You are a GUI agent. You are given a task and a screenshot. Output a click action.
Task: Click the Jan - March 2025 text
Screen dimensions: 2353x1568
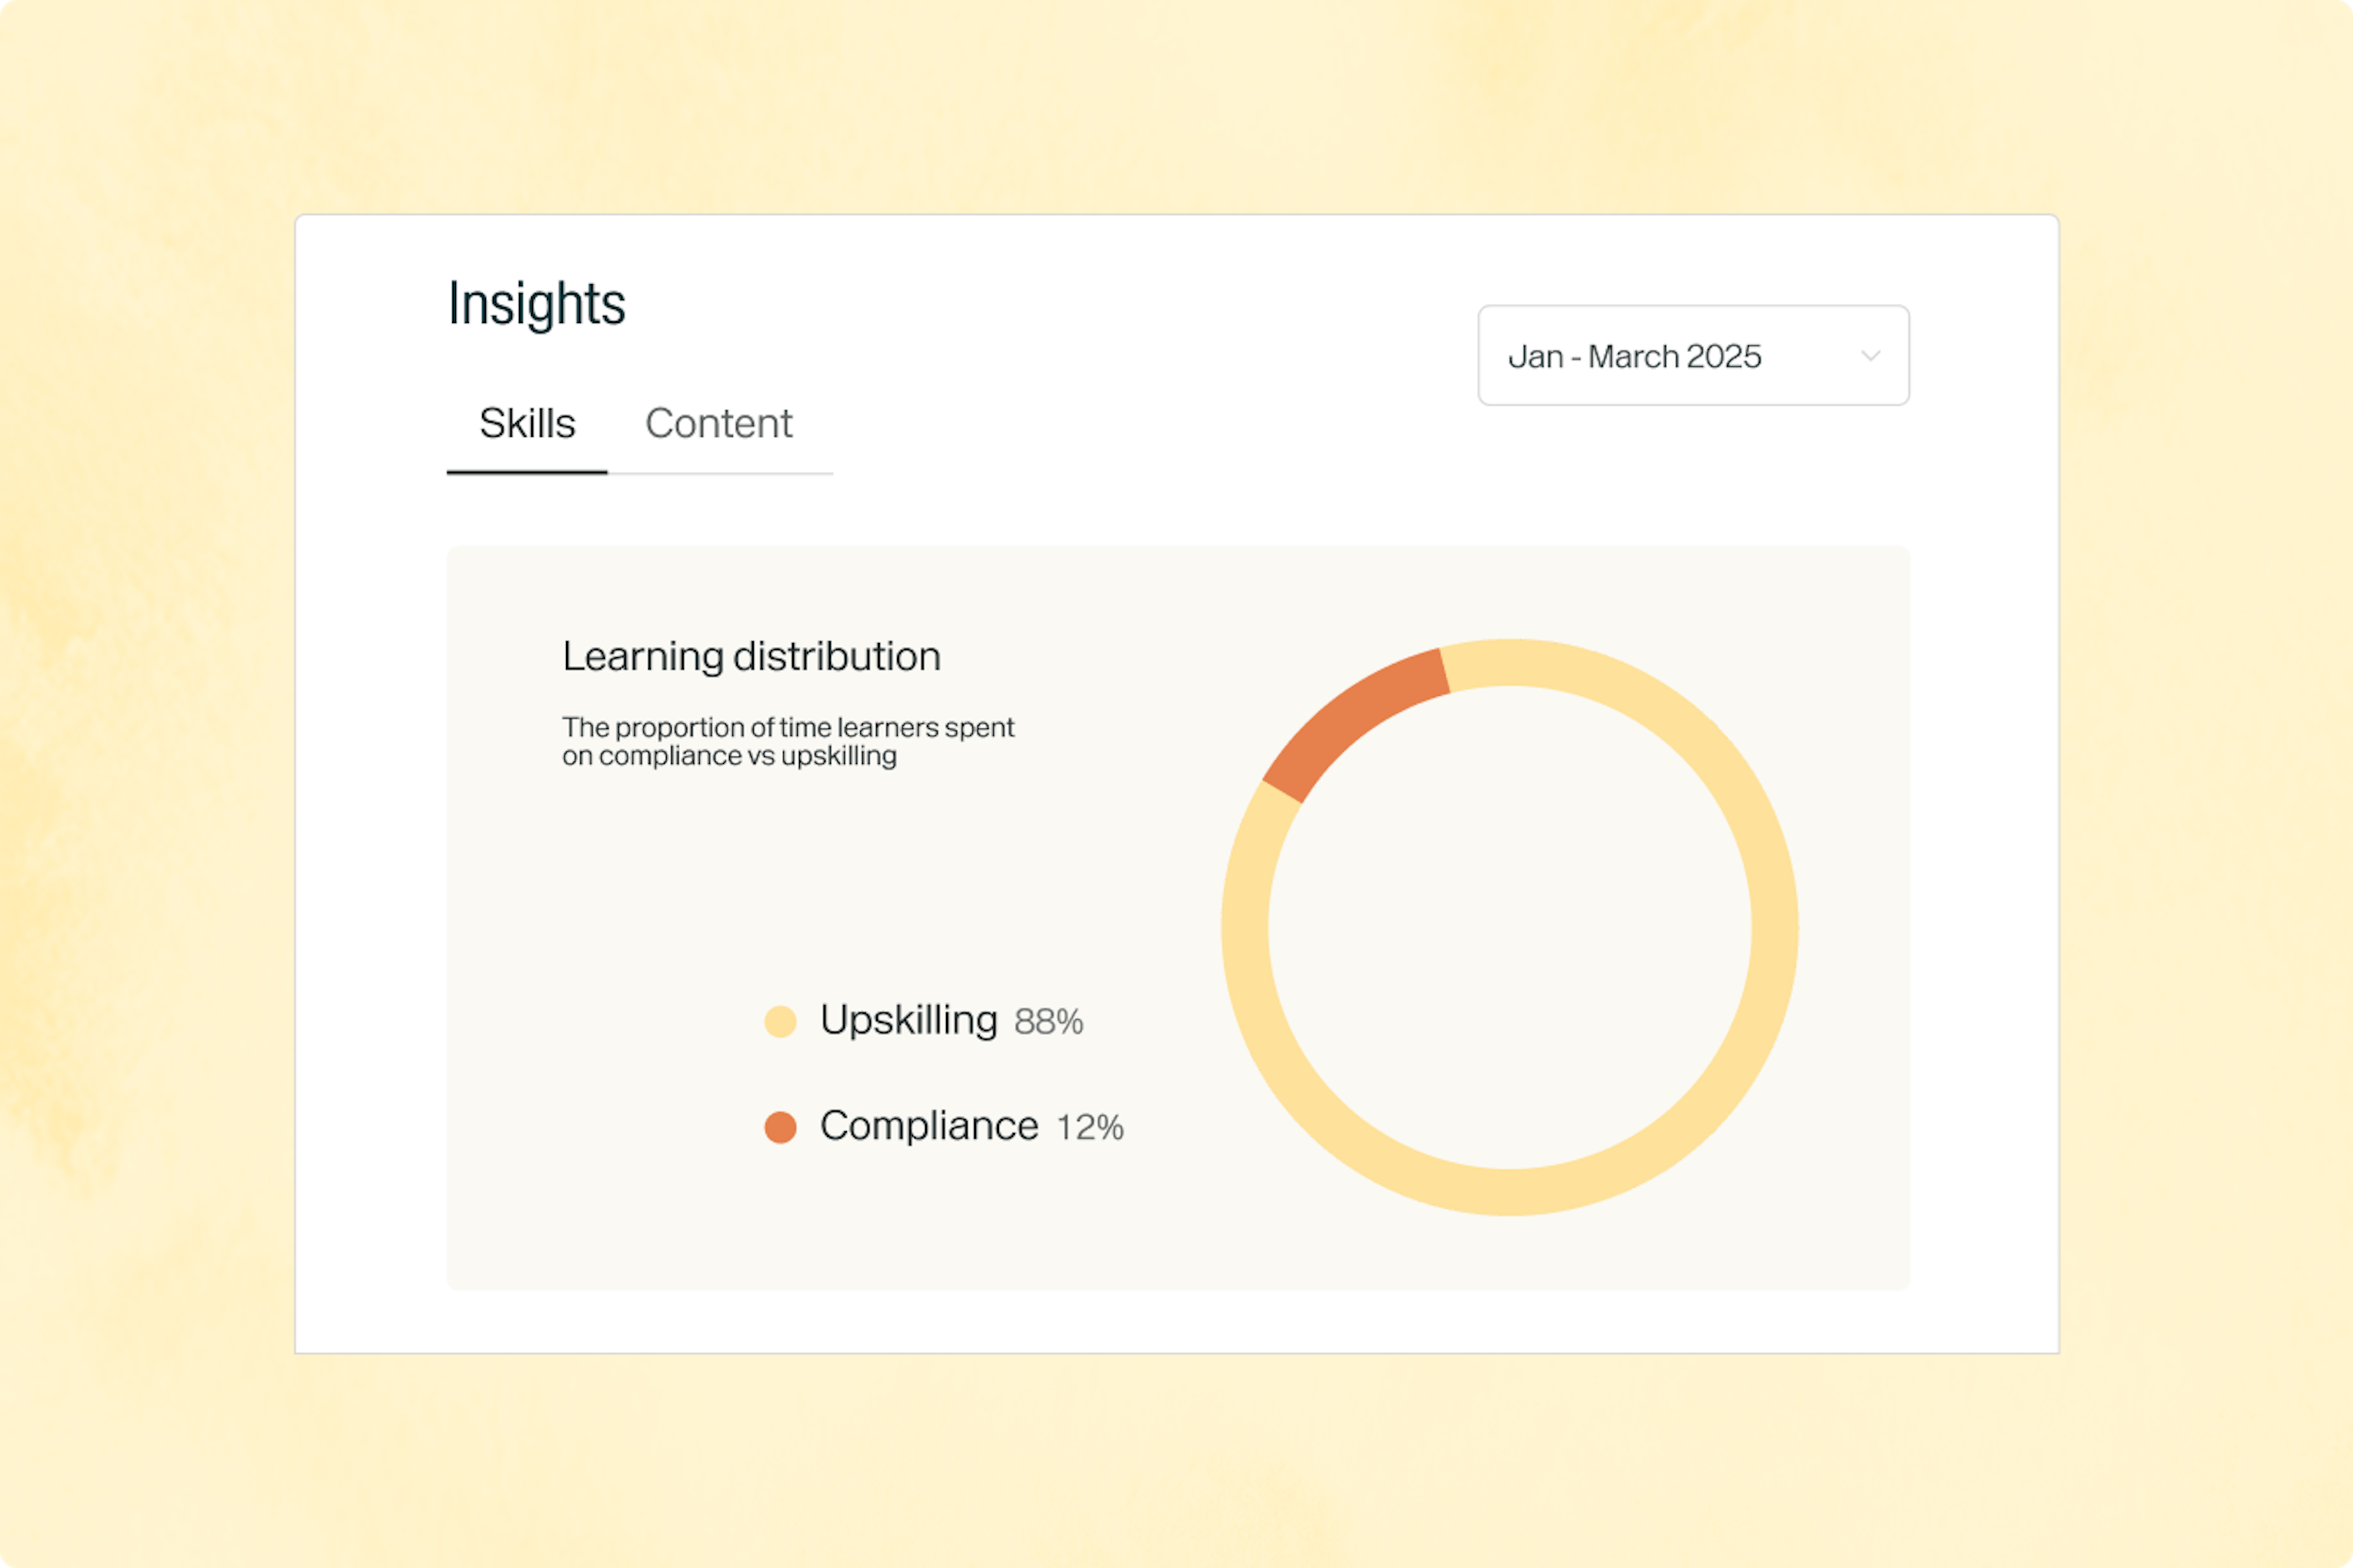[x=1635, y=356]
